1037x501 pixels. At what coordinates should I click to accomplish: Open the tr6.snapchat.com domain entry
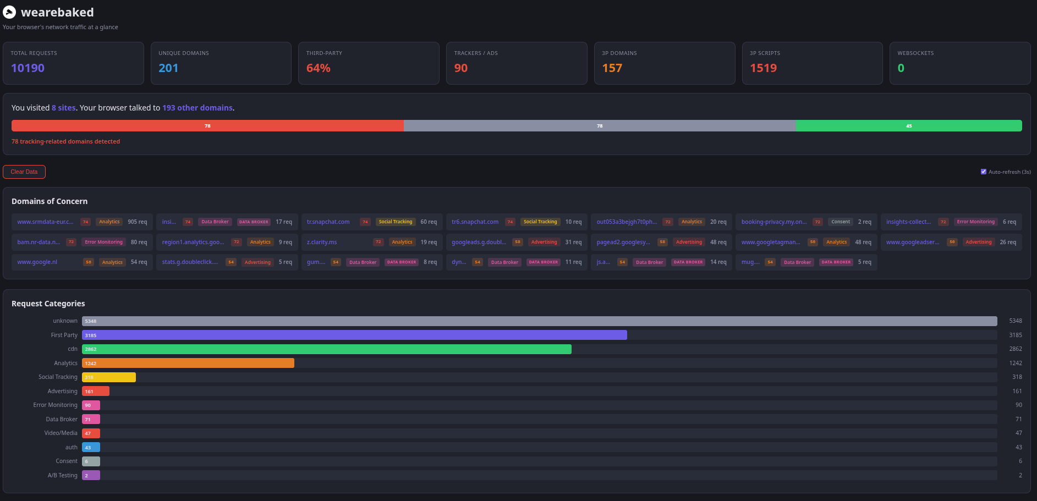(x=517, y=222)
